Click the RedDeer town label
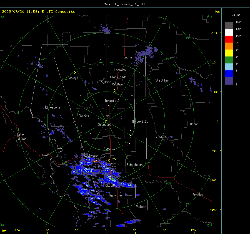The height and width of the screenshot is (234, 250). [x=118, y=84]
